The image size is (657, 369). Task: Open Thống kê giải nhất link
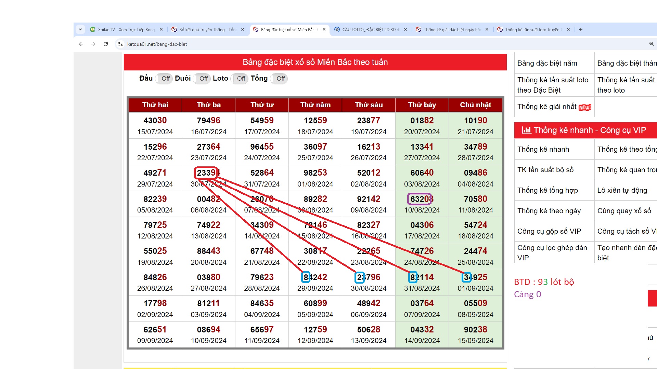[x=546, y=107]
